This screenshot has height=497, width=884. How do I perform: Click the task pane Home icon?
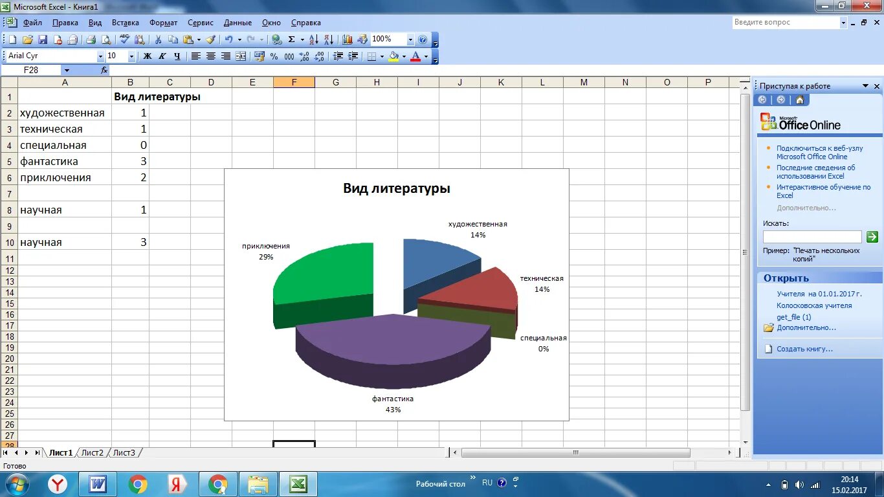(800, 100)
